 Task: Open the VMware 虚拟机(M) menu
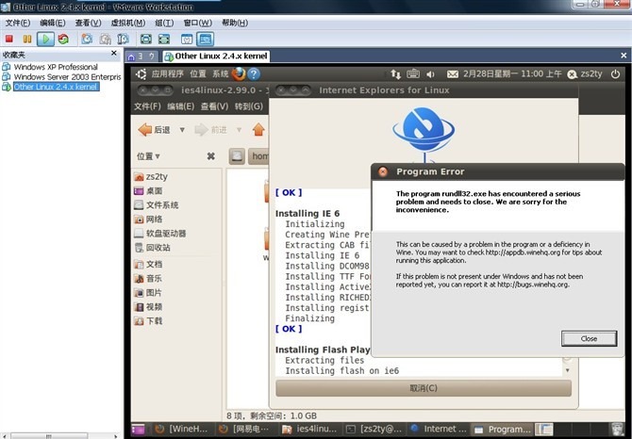tap(127, 23)
